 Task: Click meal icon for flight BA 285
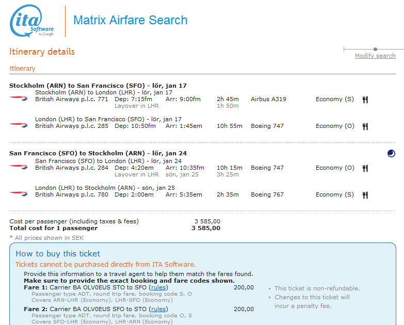pyautogui.click(x=365, y=126)
